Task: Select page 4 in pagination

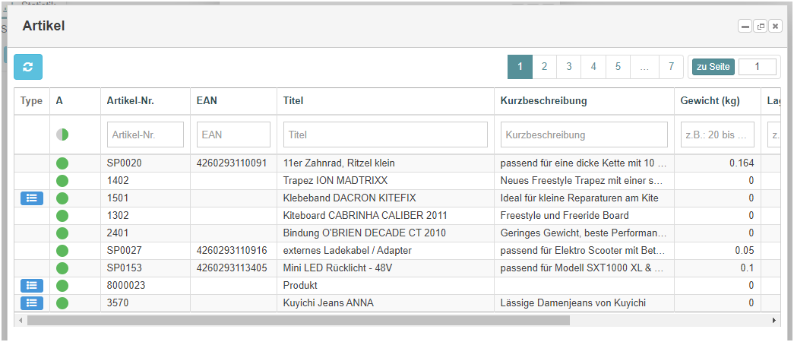Action: 593,66
